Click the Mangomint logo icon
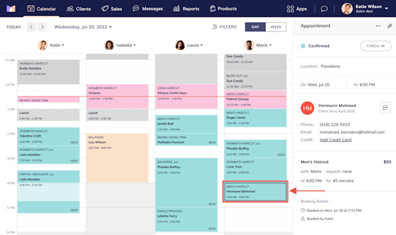396x235 pixels. click(11, 9)
